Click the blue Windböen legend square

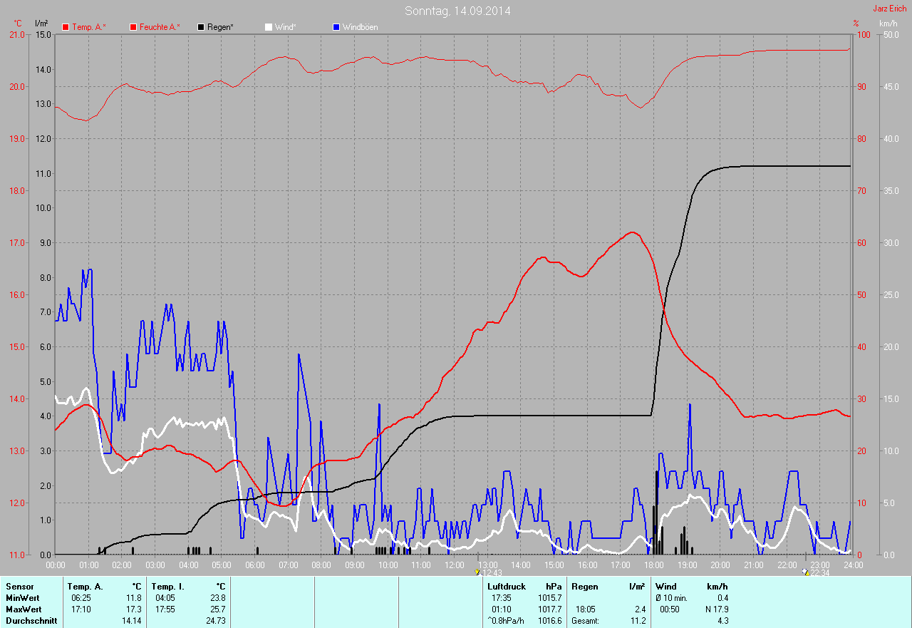(336, 27)
